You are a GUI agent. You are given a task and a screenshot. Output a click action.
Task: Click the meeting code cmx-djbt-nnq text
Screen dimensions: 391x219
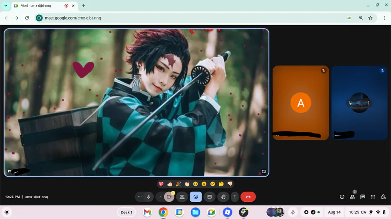pos(36,197)
